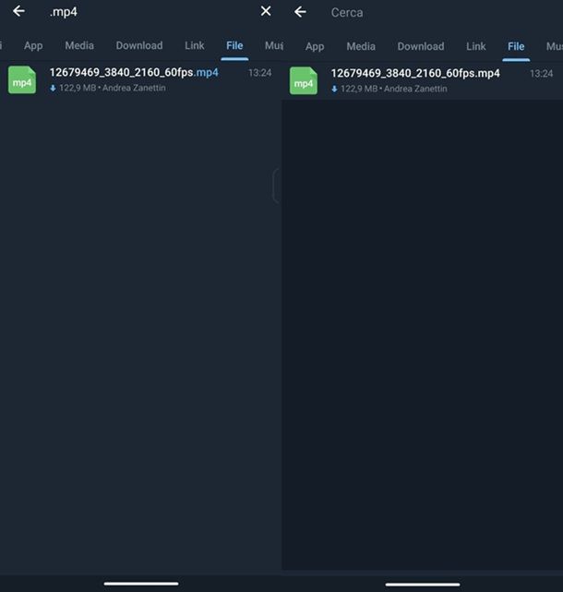Switch to Link tab in right screen

pyautogui.click(x=476, y=46)
